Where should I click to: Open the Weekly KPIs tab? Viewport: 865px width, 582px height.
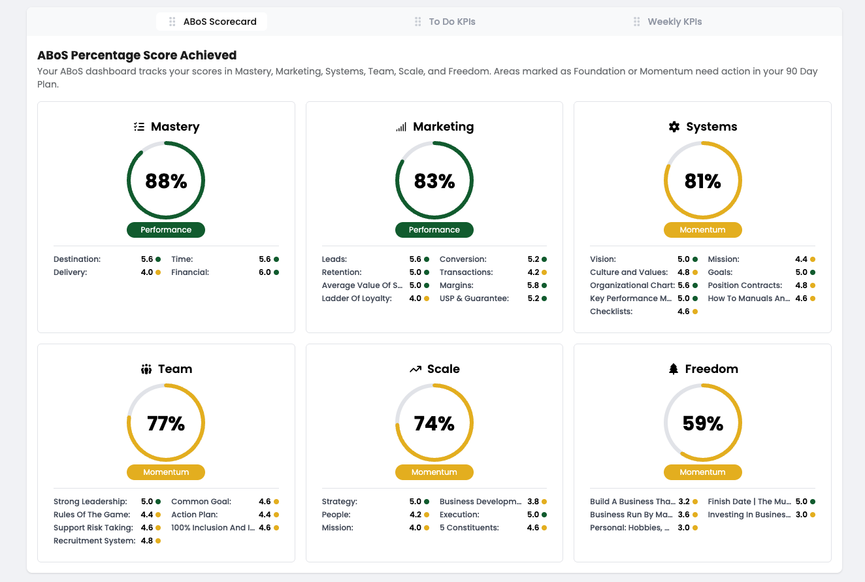pos(667,22)
